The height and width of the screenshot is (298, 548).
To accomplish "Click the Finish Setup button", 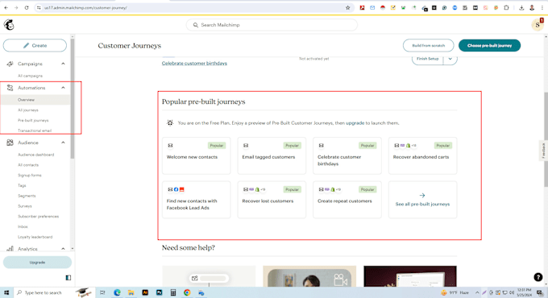I will click(x=427, y=59).
